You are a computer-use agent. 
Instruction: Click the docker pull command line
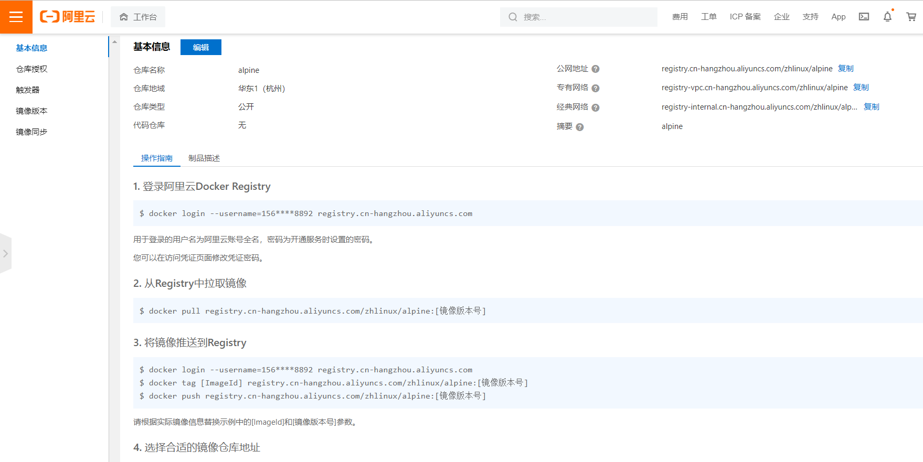[313, 311]
